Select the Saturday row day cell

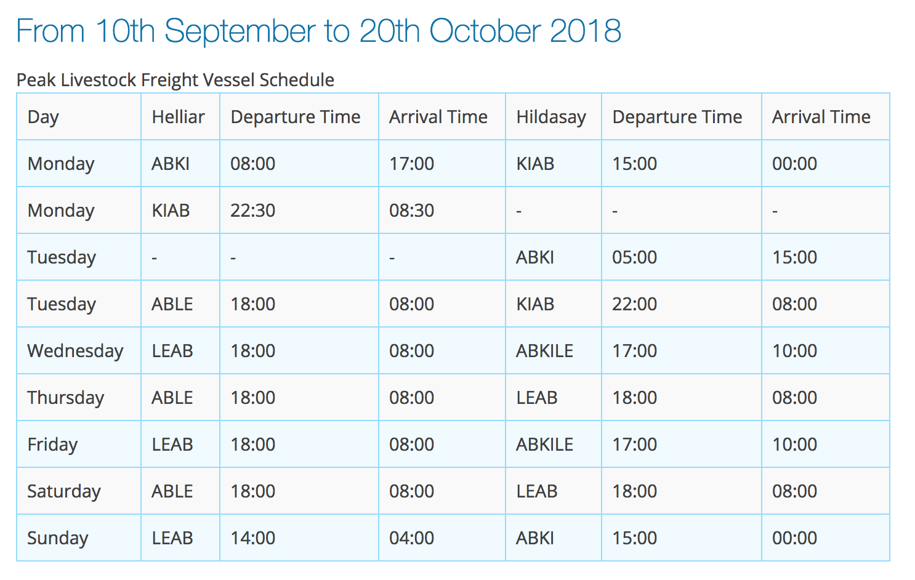click(79, 491)
